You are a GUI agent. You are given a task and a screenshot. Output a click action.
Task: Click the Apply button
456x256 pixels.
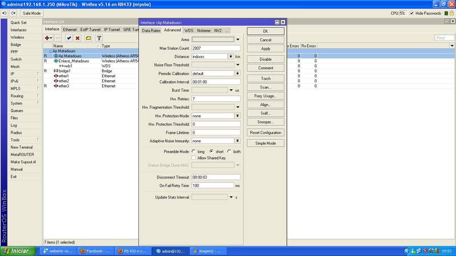266,48
